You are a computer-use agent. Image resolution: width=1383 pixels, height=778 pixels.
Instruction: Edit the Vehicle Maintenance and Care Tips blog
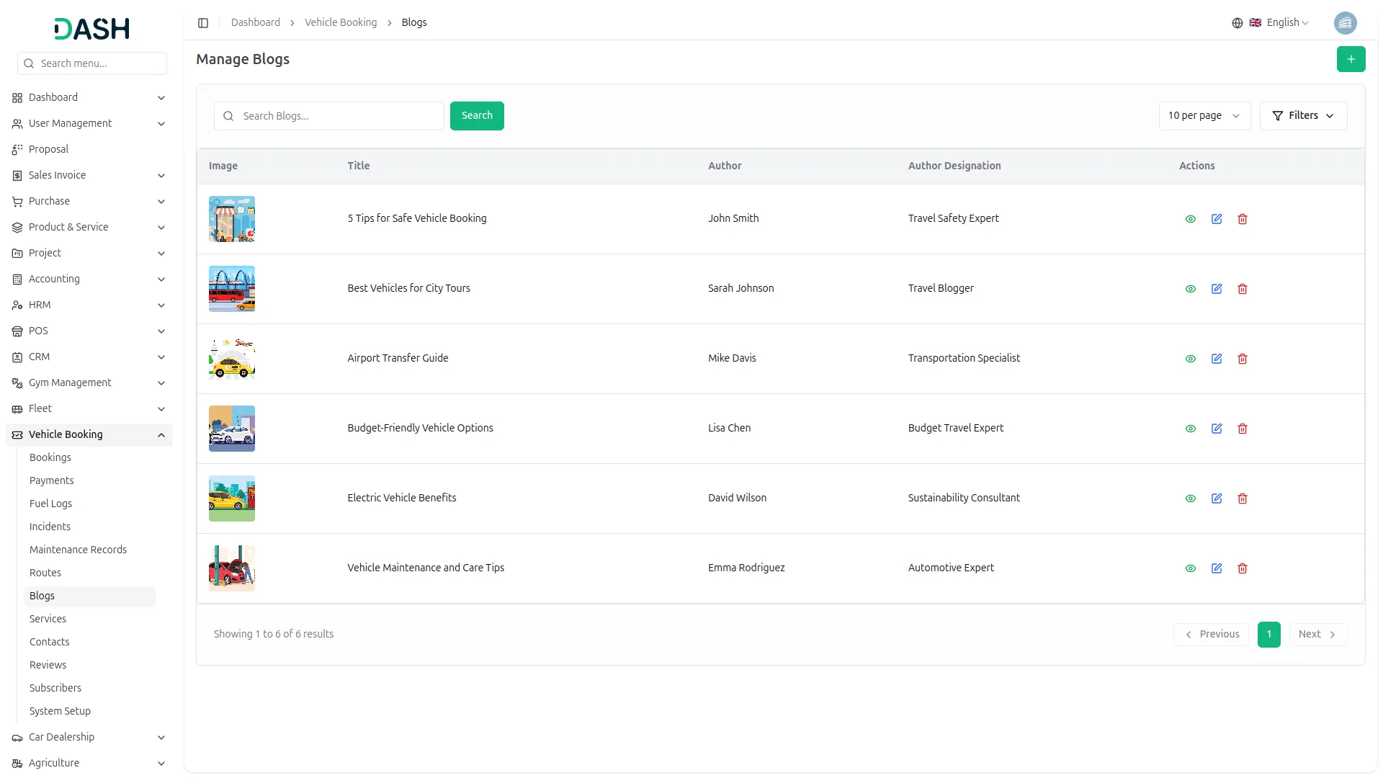pyautogui.click(x=1217, y=568)
